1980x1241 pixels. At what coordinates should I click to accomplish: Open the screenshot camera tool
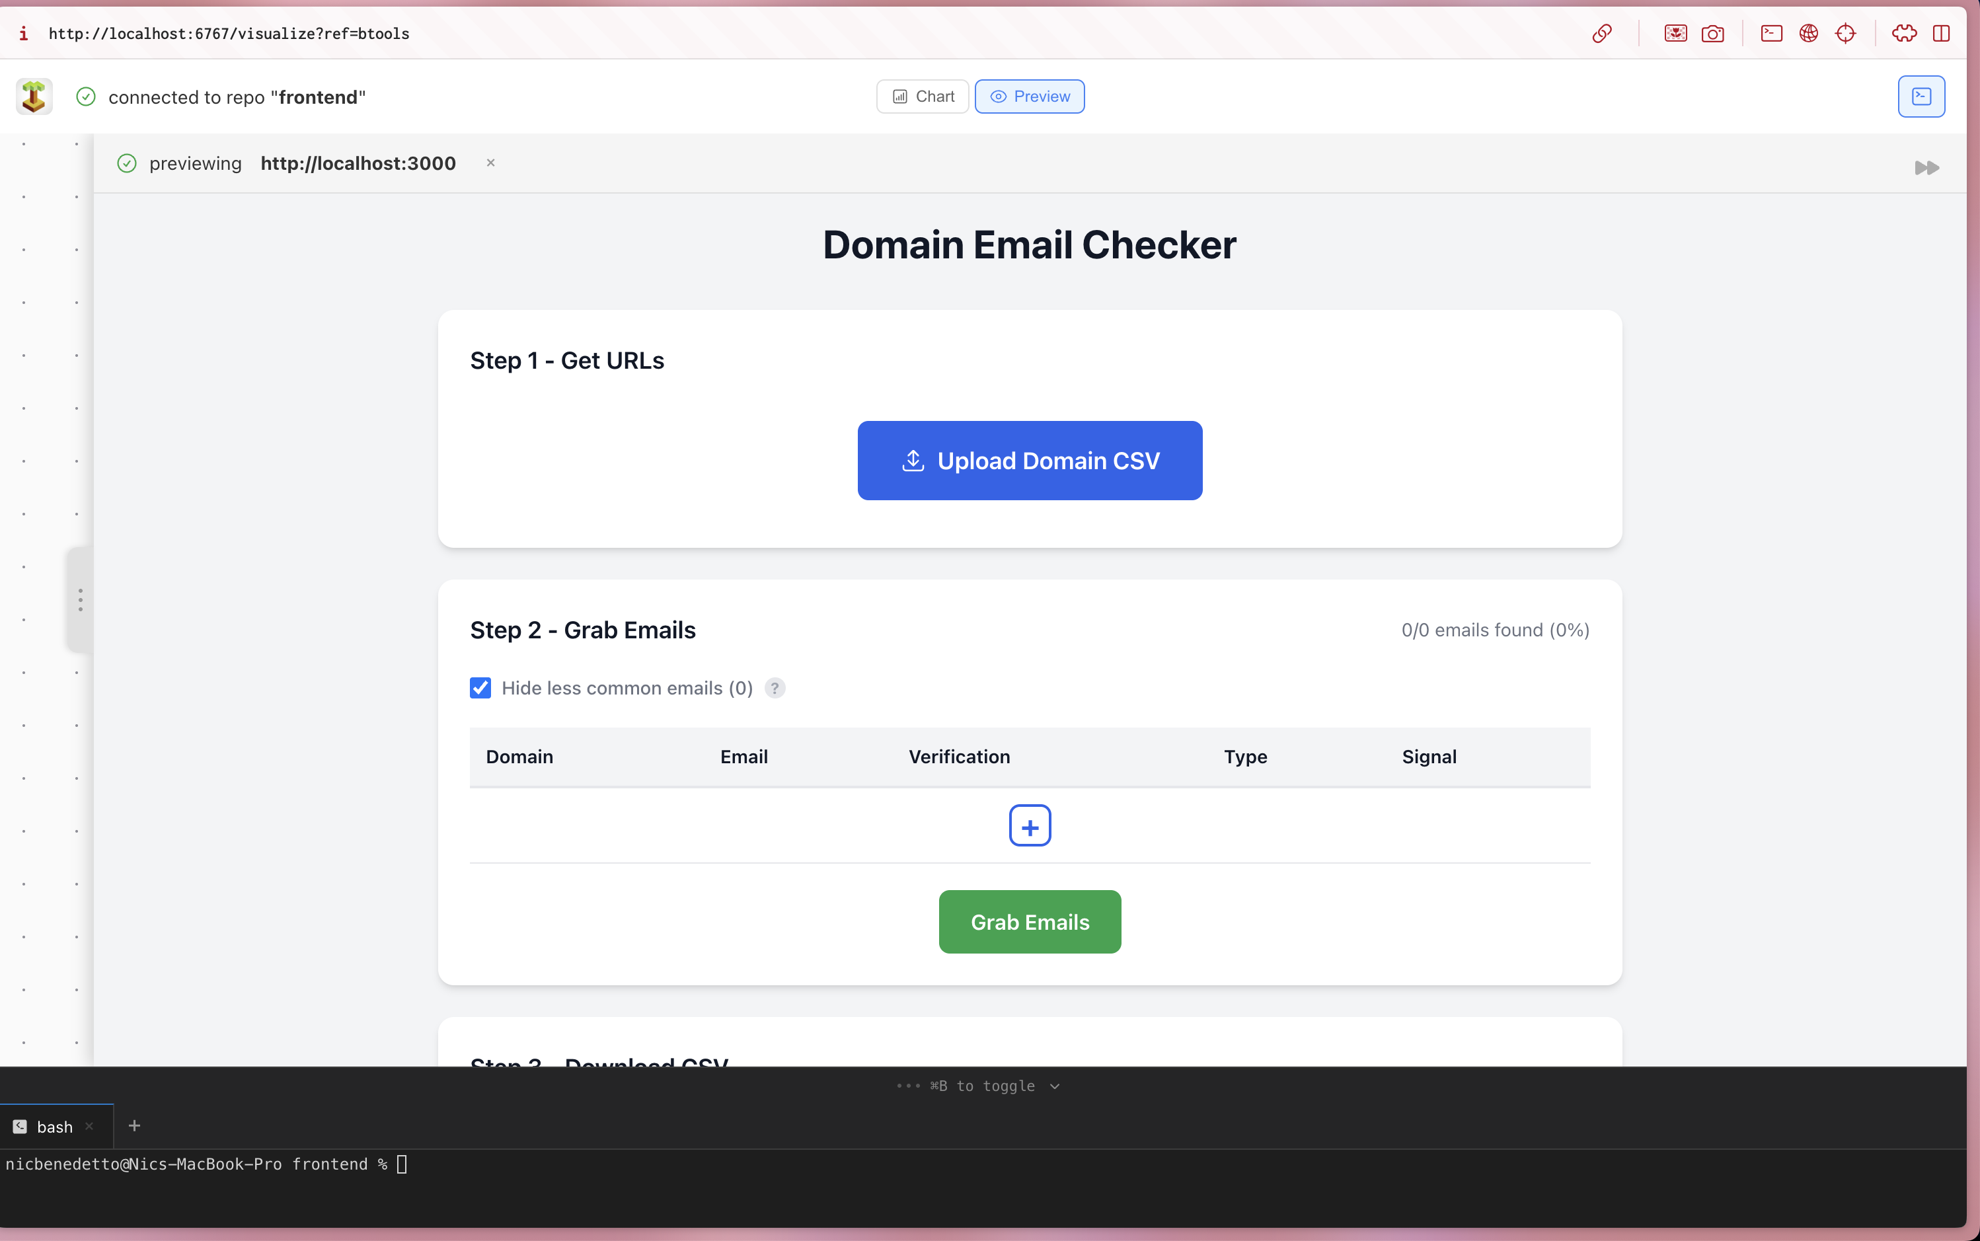click(x=1714, y=34)
